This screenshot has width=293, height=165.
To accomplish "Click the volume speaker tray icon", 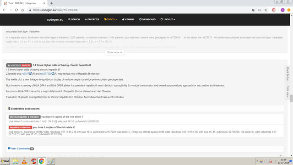I will tap(266, 161).
